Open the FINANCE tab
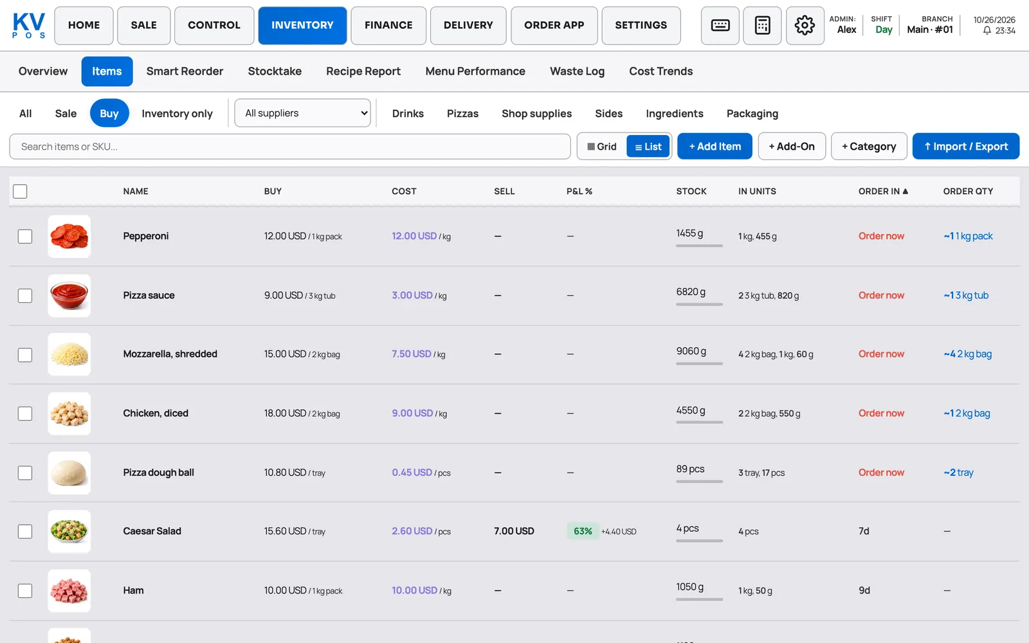 coord(388,26)
